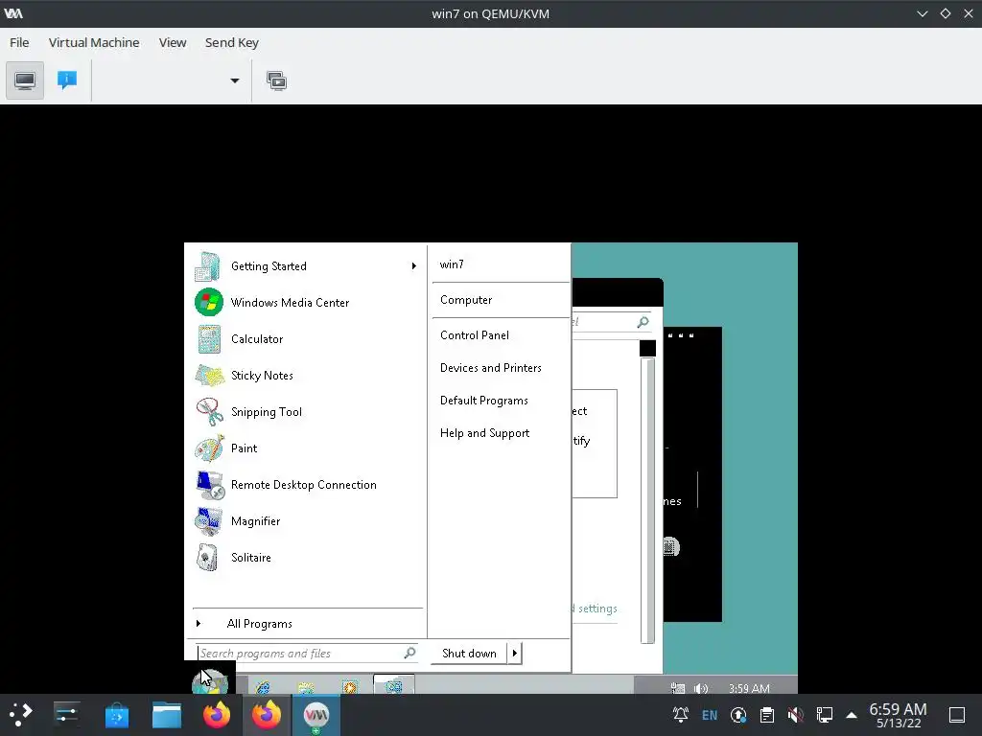Open the File menu of virt-manager
Viewport: 982px width, 736px height.
19,42
